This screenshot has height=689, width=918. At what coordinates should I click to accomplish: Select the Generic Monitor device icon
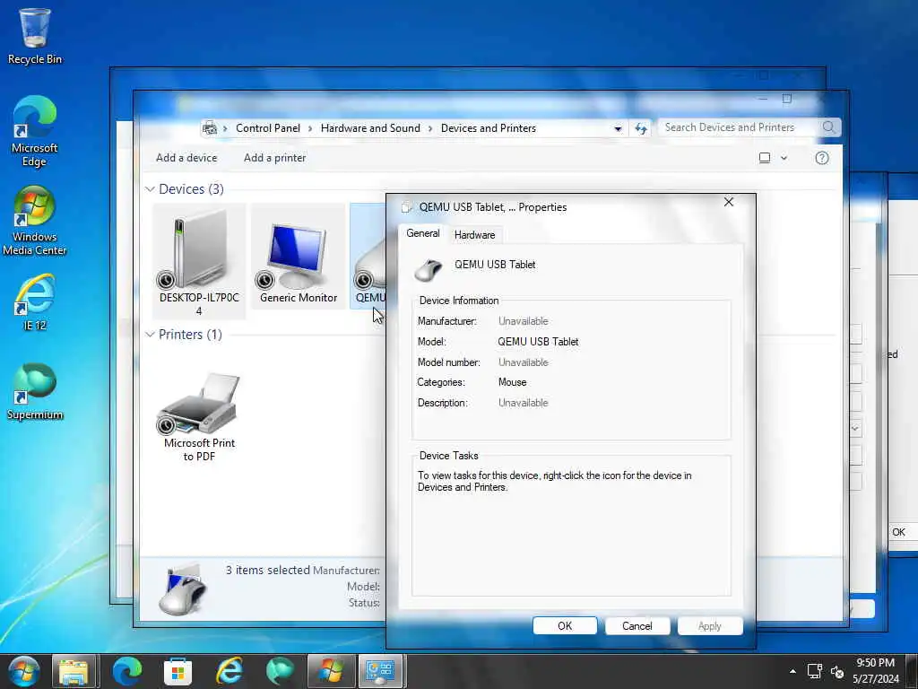click(x=298, y=256)
